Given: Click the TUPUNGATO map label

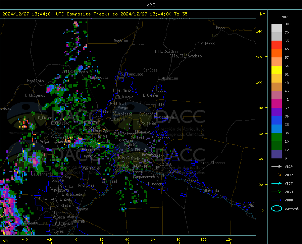Looking at the screenshot, I should point(60,191).
